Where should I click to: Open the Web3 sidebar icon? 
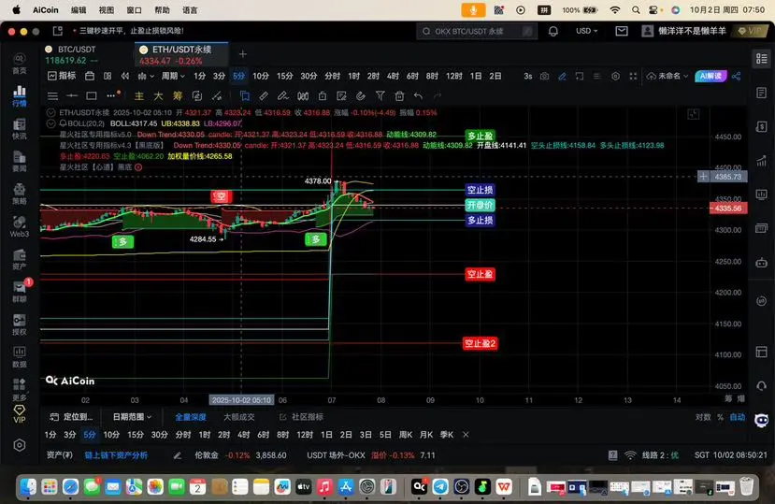pyautogui.click(x=20, y=226)
